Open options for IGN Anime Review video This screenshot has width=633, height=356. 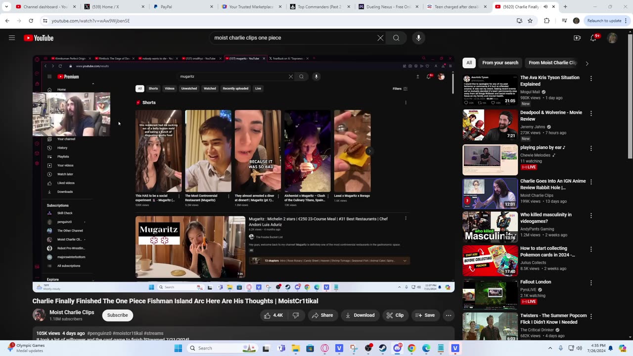click(x=591, y=182)
